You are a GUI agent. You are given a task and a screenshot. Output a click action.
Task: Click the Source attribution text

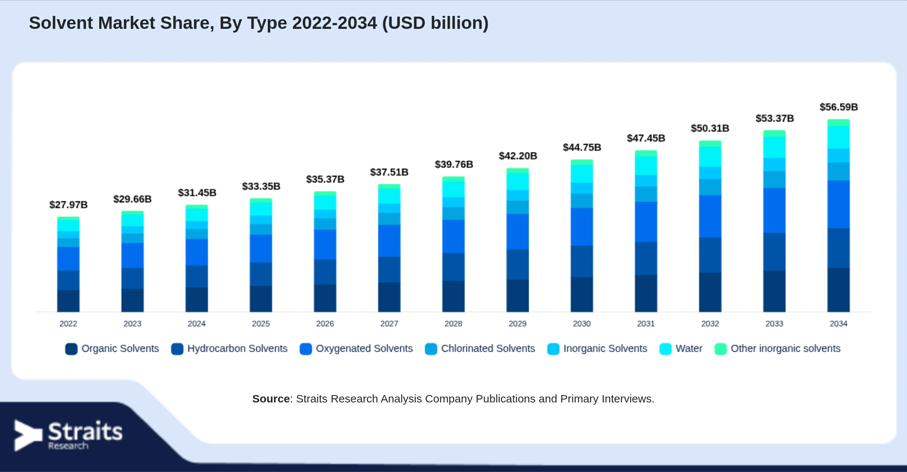pos(453,399)
